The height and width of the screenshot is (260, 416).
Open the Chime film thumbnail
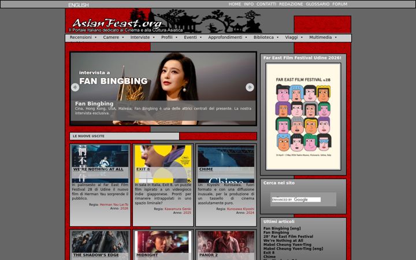(x=226, y=164)
